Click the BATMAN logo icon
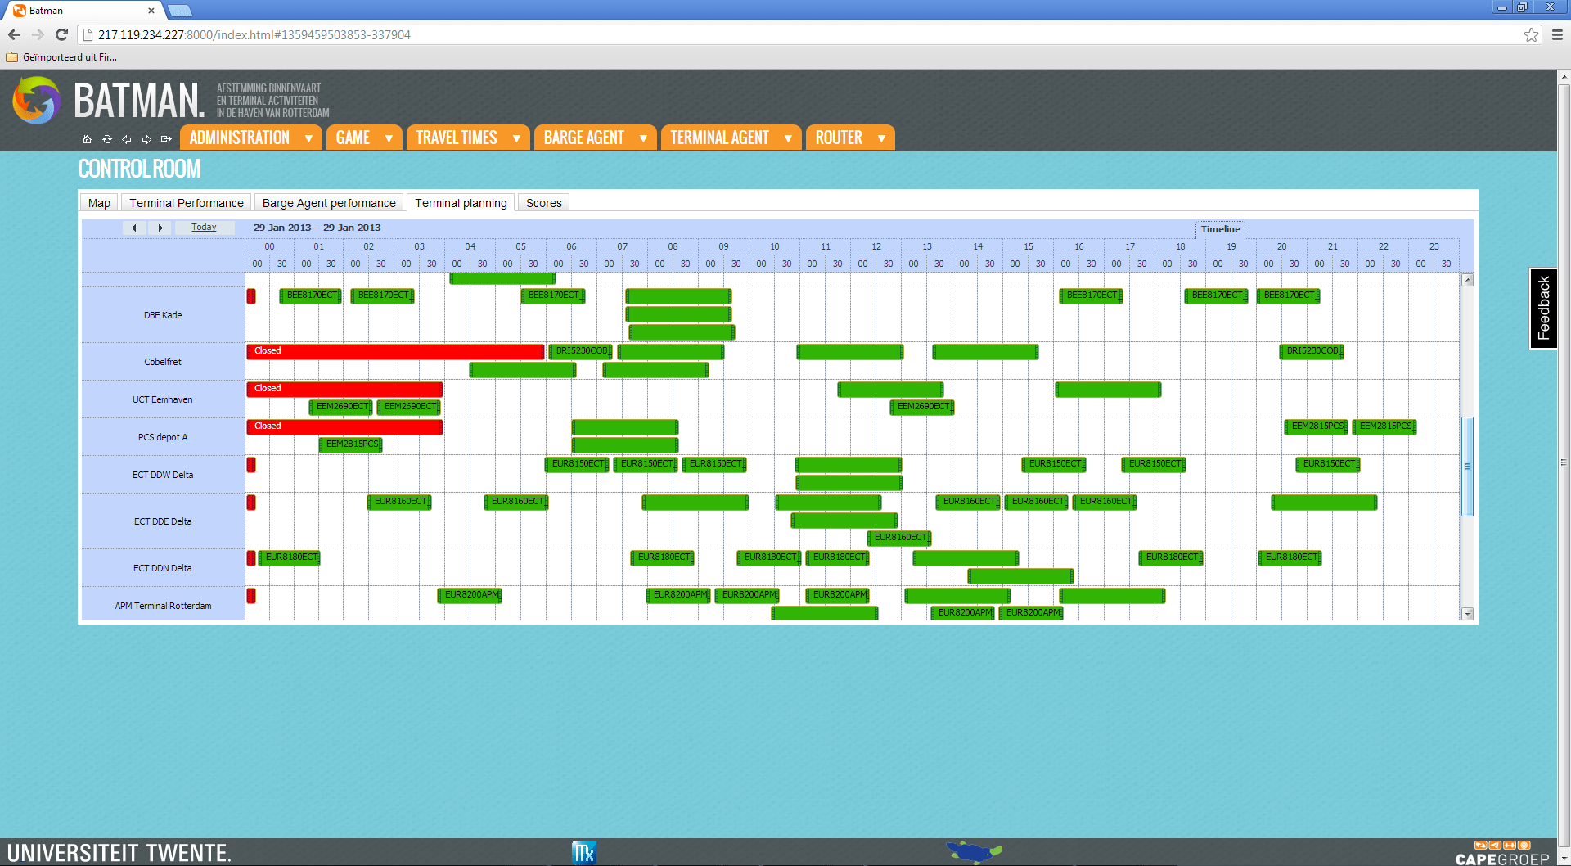The height and width of the screenshot is (866, 1571). [36, 101]
